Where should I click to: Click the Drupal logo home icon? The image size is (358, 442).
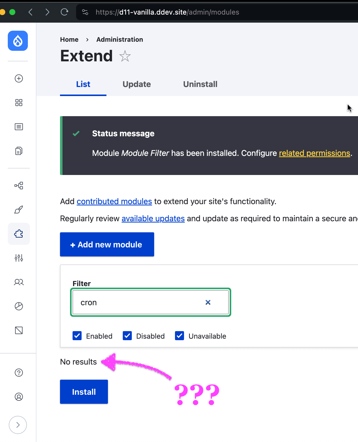(18, 41)
